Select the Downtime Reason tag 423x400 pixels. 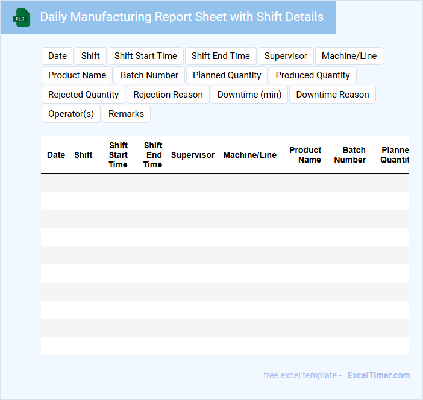[x=333, y=95]
